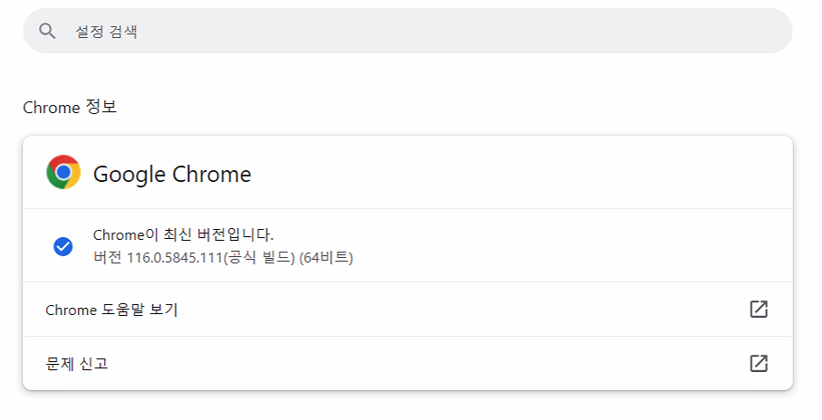
Task: Click the blue checkmark update status icon
Action: click(x=63, y=246)
